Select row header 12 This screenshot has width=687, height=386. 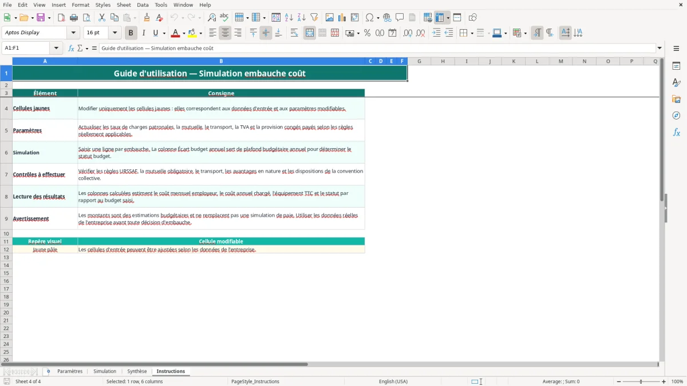tap(6, 250)
